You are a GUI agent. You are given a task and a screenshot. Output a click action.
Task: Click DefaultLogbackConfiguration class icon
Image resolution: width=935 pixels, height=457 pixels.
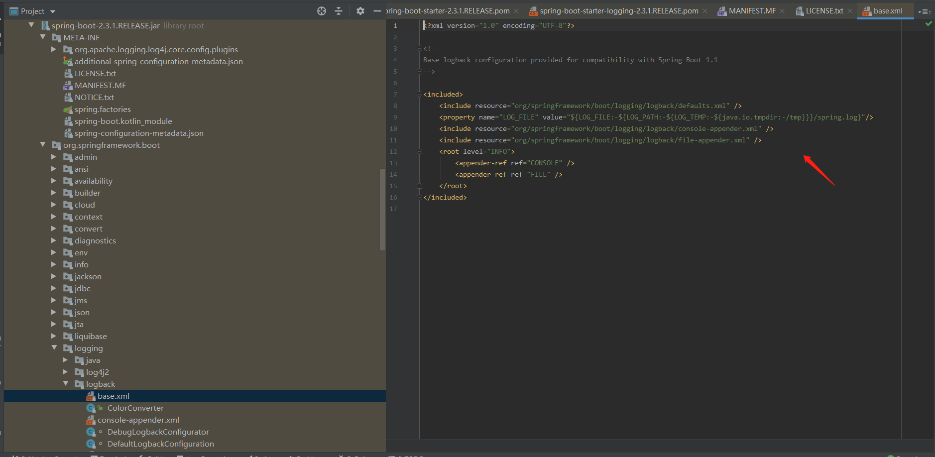91,444
